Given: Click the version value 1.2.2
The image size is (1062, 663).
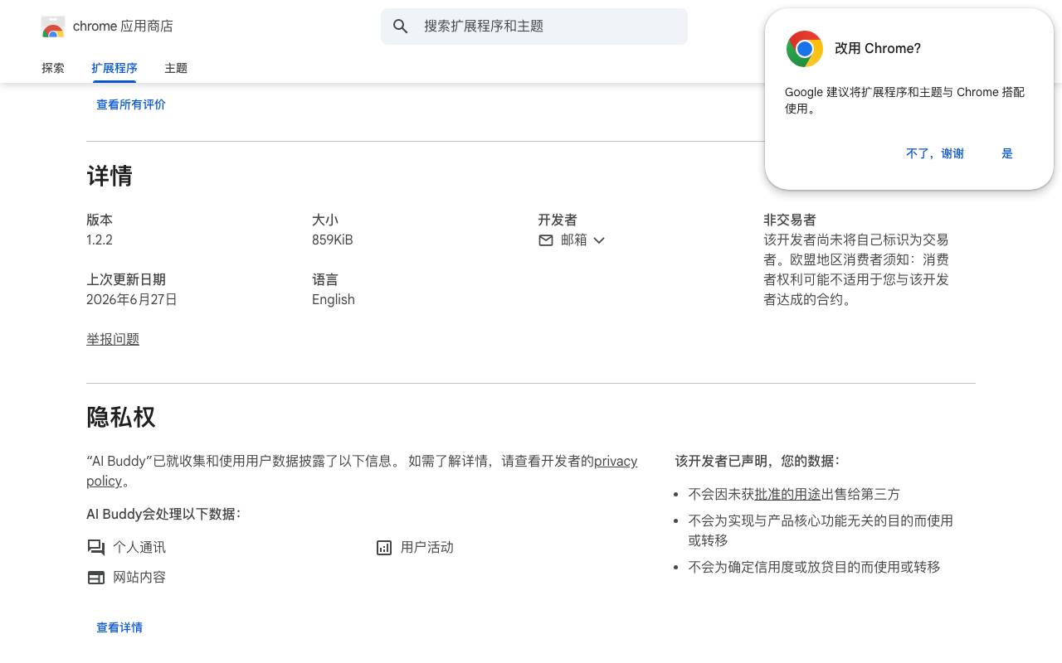Looking at the screenshot, I should [x=100, y=240].
